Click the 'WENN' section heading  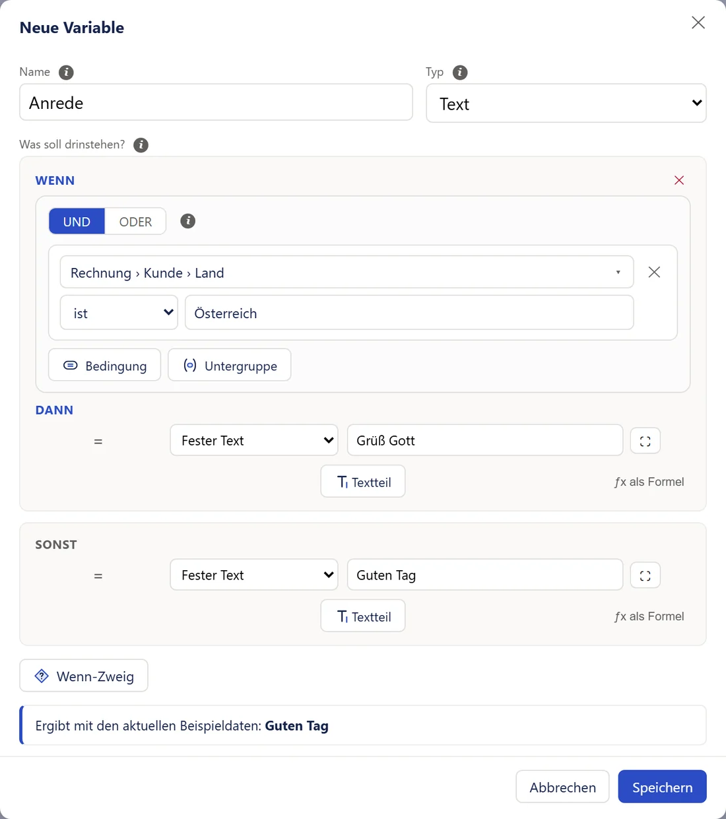(55, 181)
